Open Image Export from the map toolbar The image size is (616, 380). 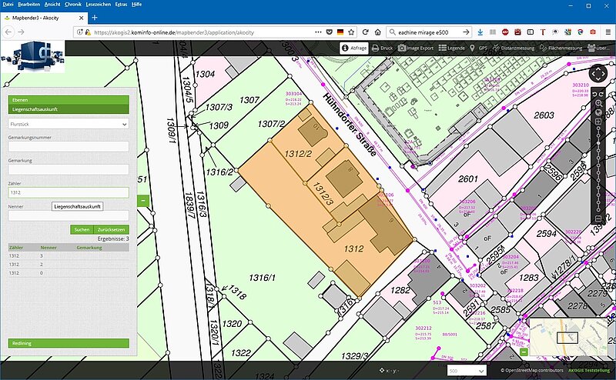(x=416, y=48)
